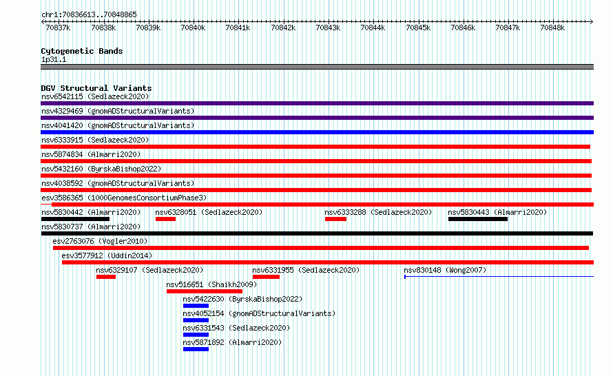Click the 70844k ruler position
613x376 pixels.
(373, 28)
